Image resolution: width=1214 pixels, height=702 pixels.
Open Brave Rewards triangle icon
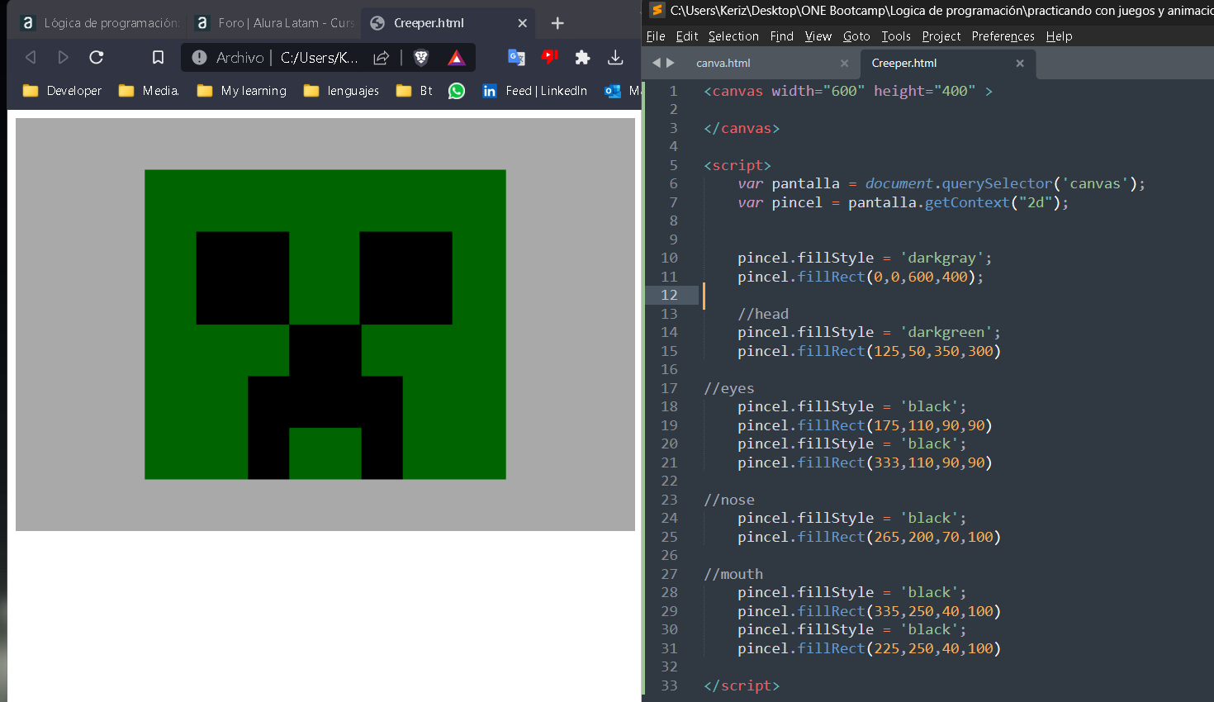[x=456, y=57]
